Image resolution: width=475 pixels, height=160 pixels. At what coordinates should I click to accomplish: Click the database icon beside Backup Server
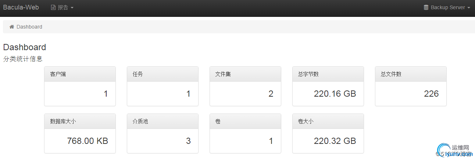coord(426,7)
